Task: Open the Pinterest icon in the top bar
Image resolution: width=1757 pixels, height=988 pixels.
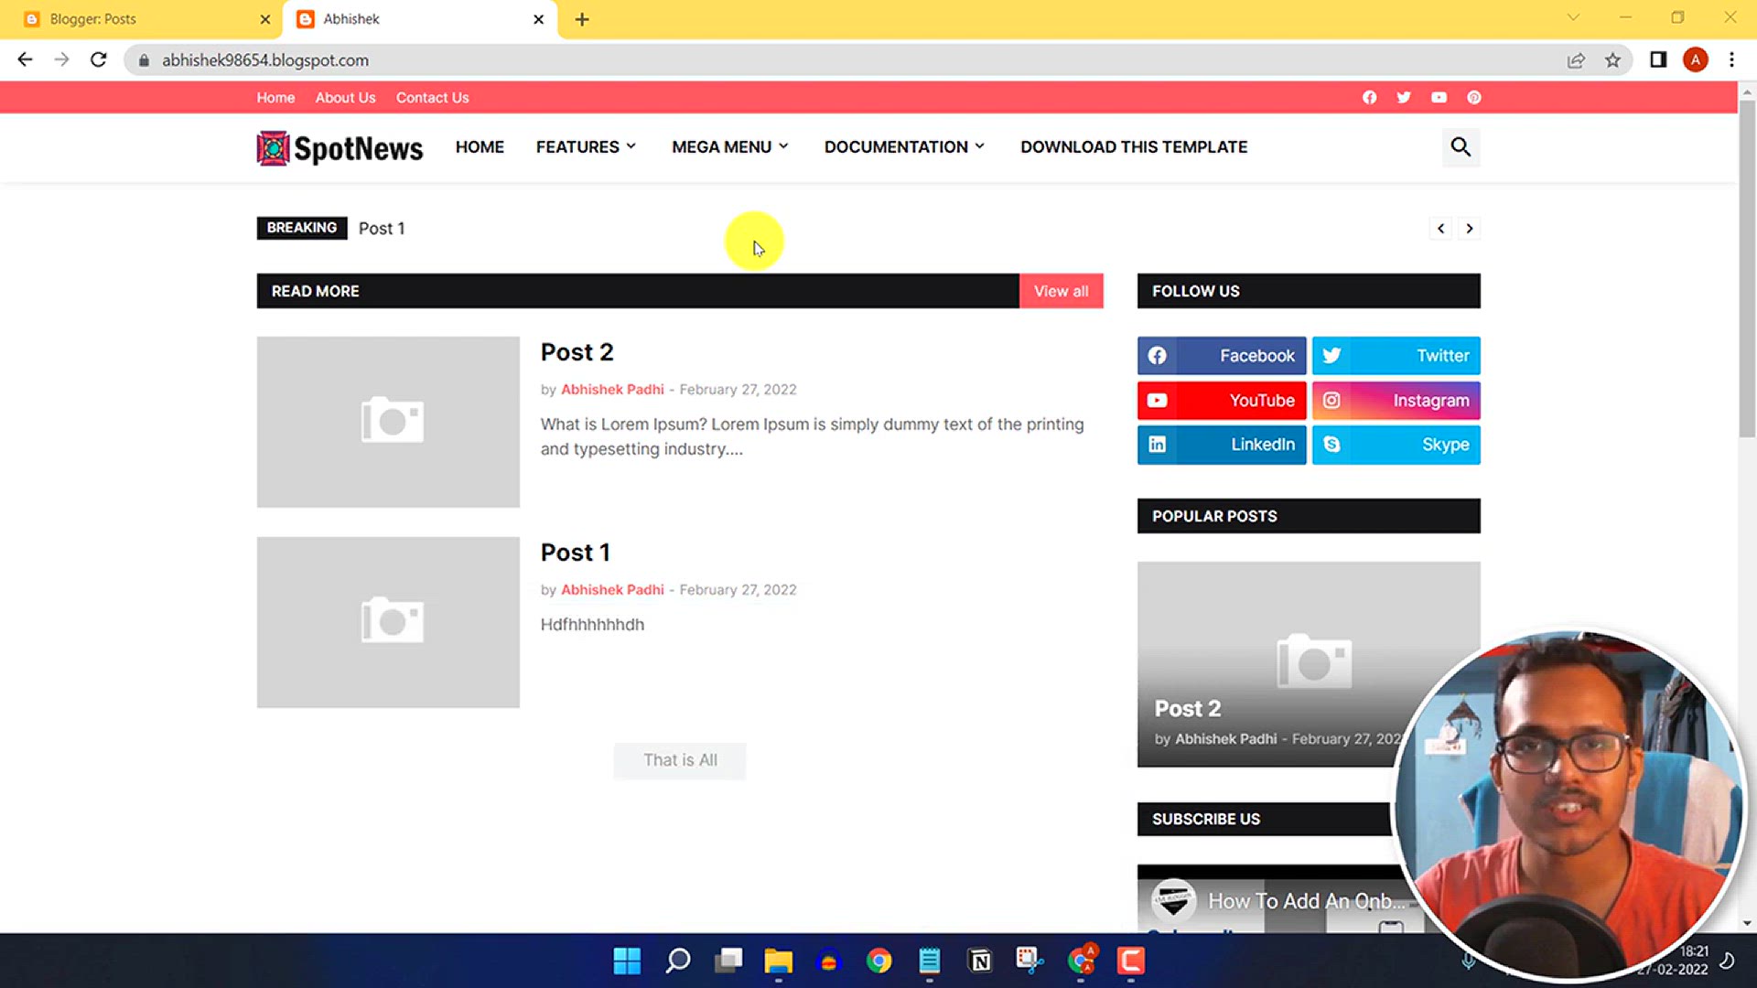Action: (1474, 97)
